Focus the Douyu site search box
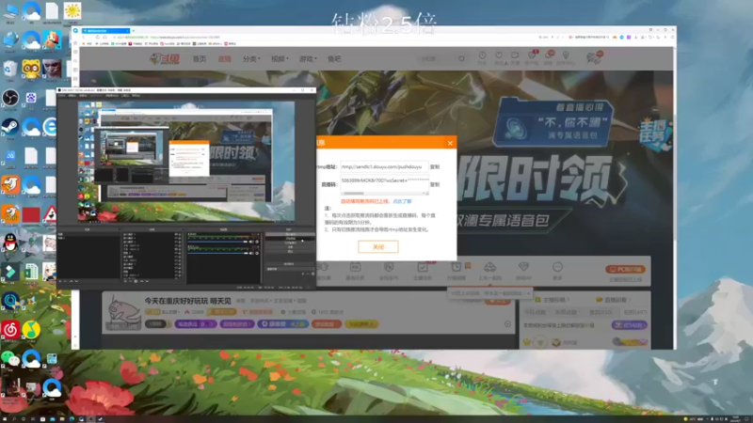753x423 pixels. click(x=437, y=58)
